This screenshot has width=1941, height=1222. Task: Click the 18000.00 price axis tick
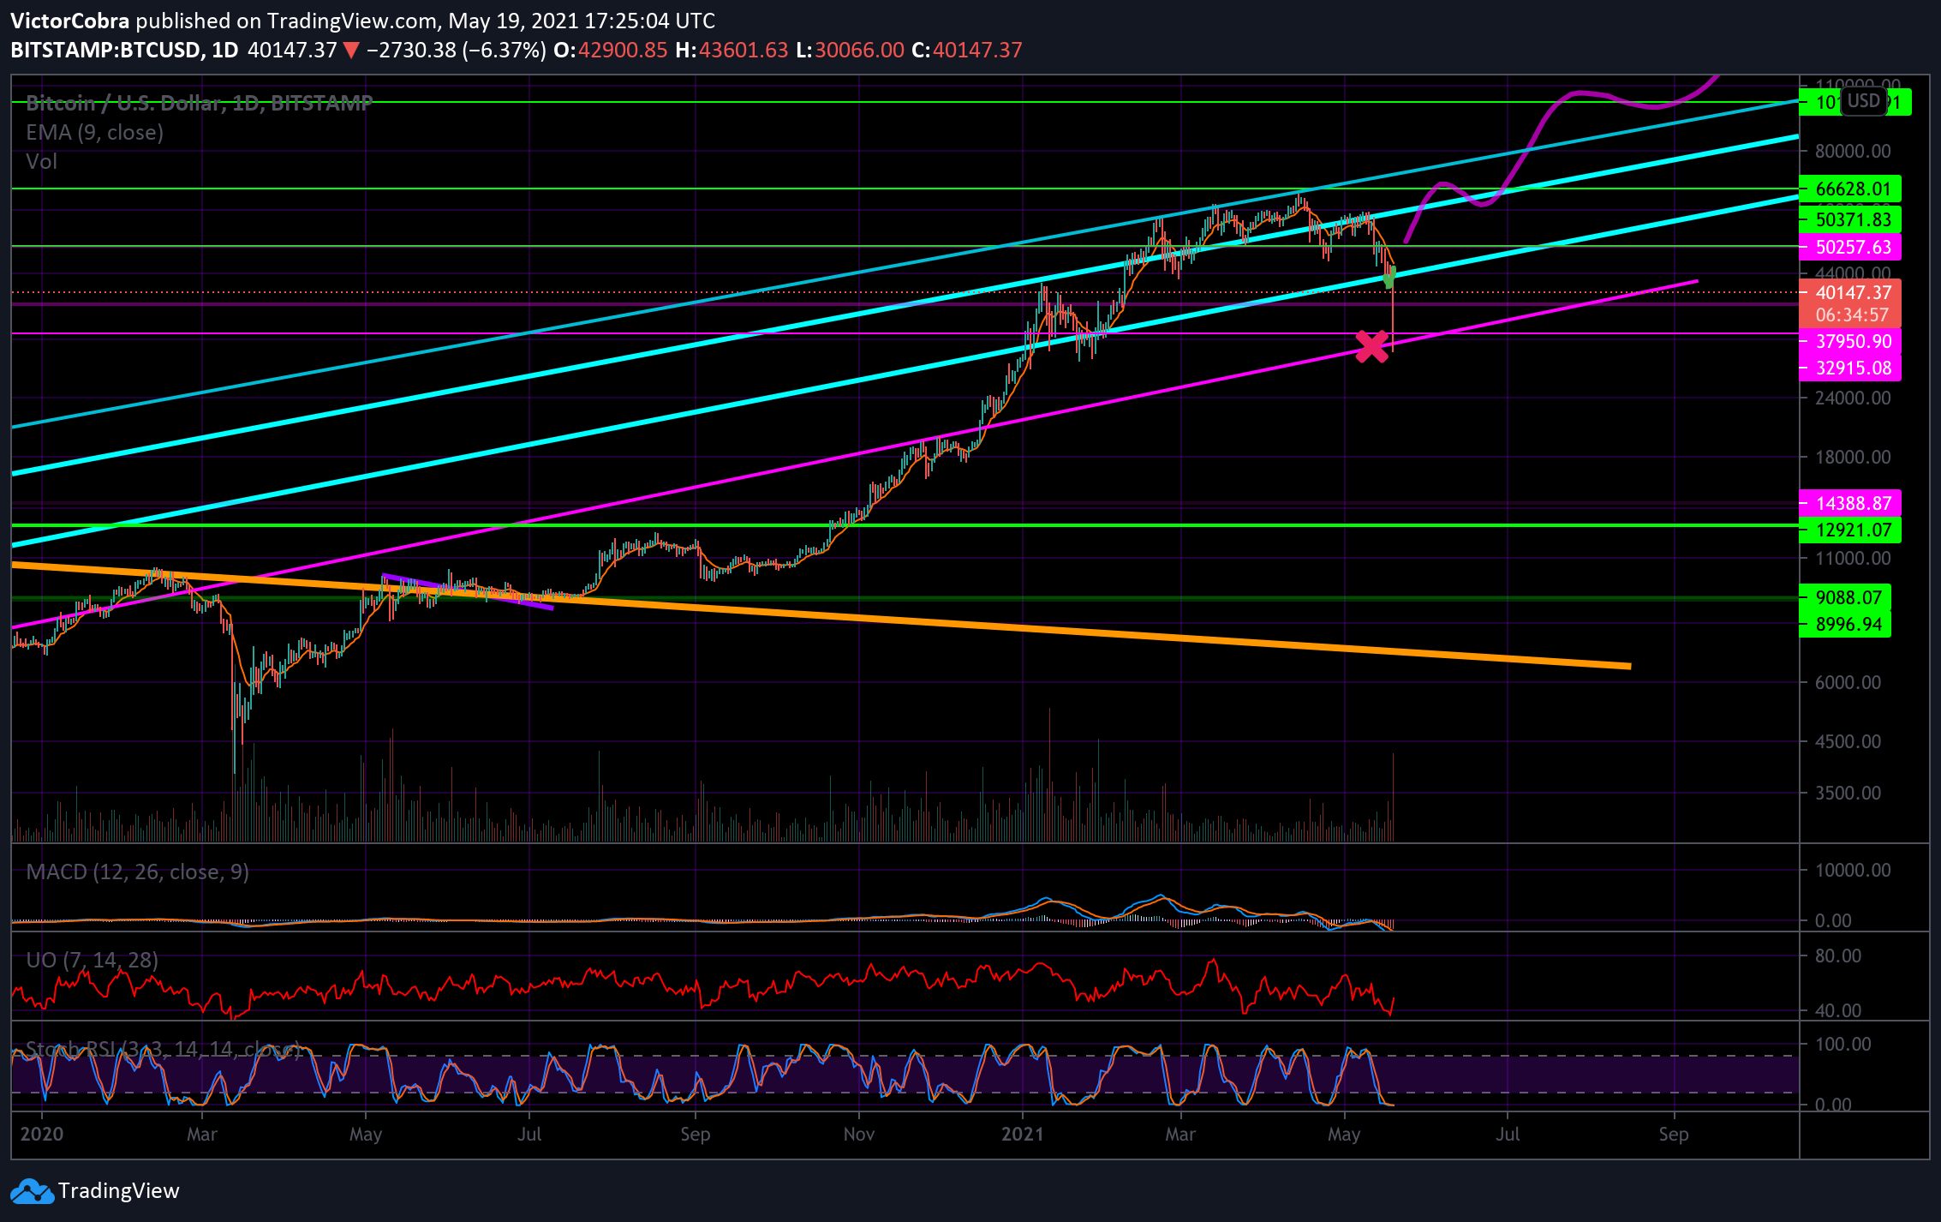tap(1853, 457)
